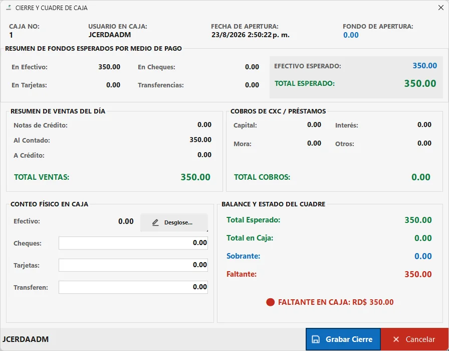Click the JCERDAADM user in the bottom bar
The width and height of the screenshot is (449, 351).
26,339
